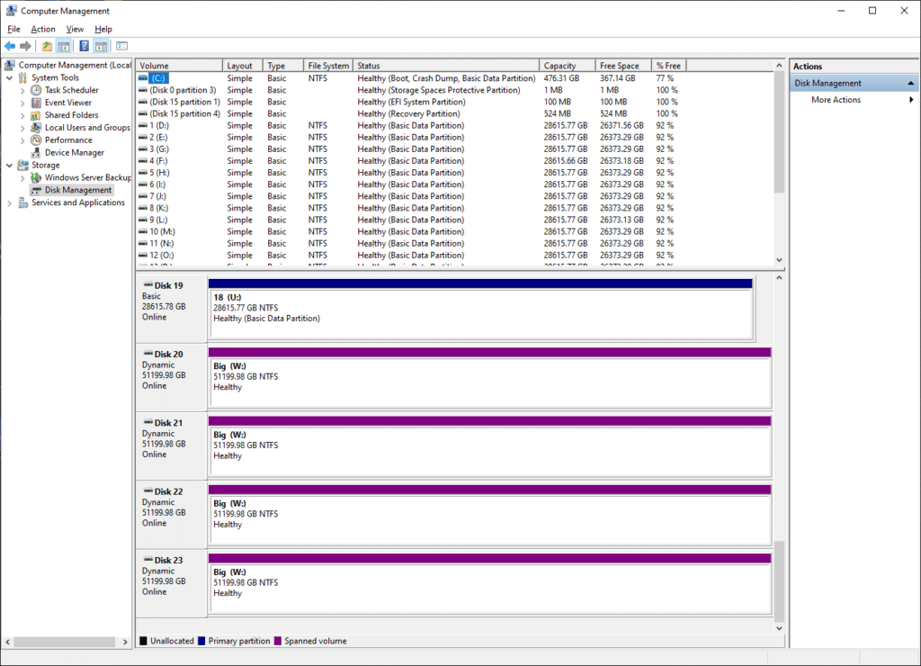Select the Windows Server Backup icon
The width and height of the screenshot is (921, 666).
(x=36, y=177)
